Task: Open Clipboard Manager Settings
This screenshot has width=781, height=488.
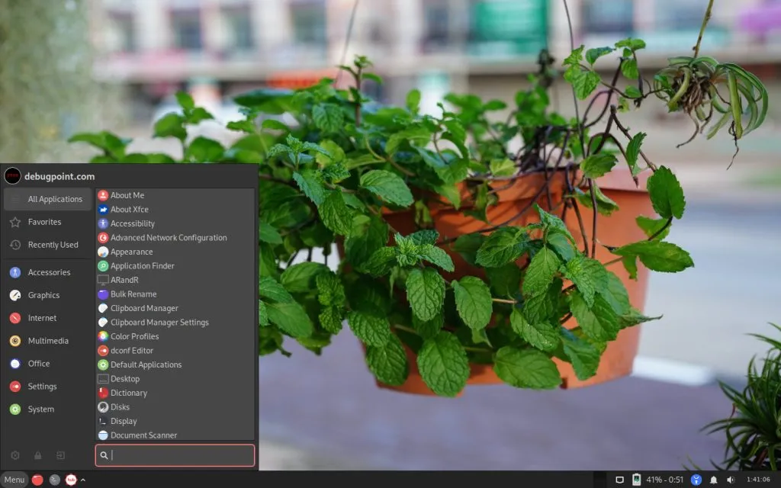Action: (x=175, y=323)
